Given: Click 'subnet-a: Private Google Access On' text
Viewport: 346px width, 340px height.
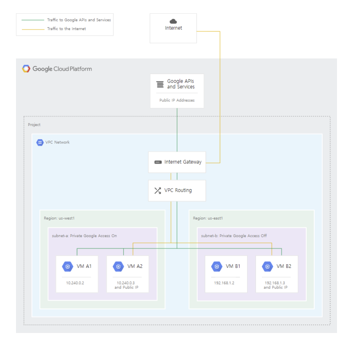Looking at the screenshot, I should pyautogui.click(x=84, y=236).
